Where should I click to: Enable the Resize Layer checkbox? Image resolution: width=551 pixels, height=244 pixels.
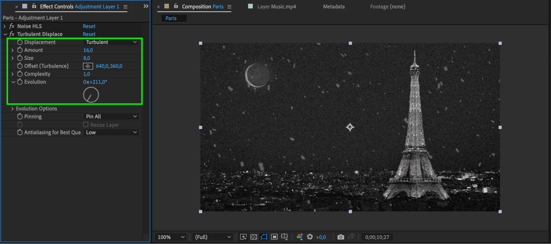(x=86, y=125)
